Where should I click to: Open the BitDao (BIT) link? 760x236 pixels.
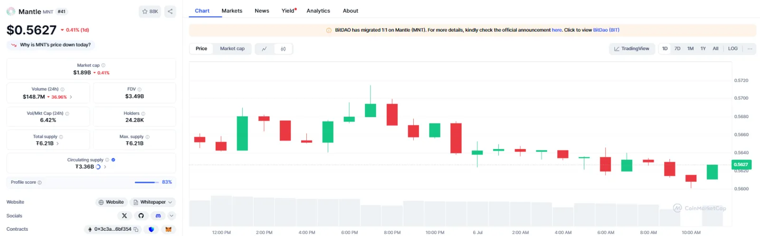pos(606,30)
